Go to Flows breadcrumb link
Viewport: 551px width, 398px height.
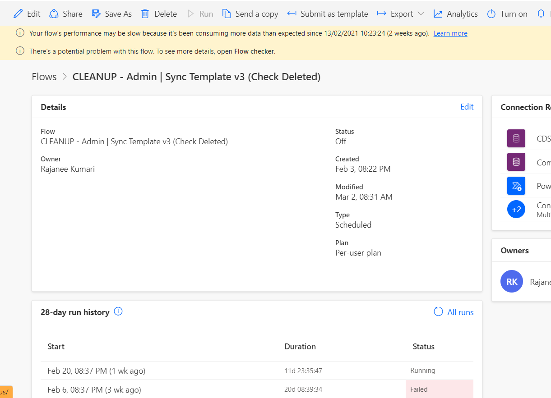[44, 77]
